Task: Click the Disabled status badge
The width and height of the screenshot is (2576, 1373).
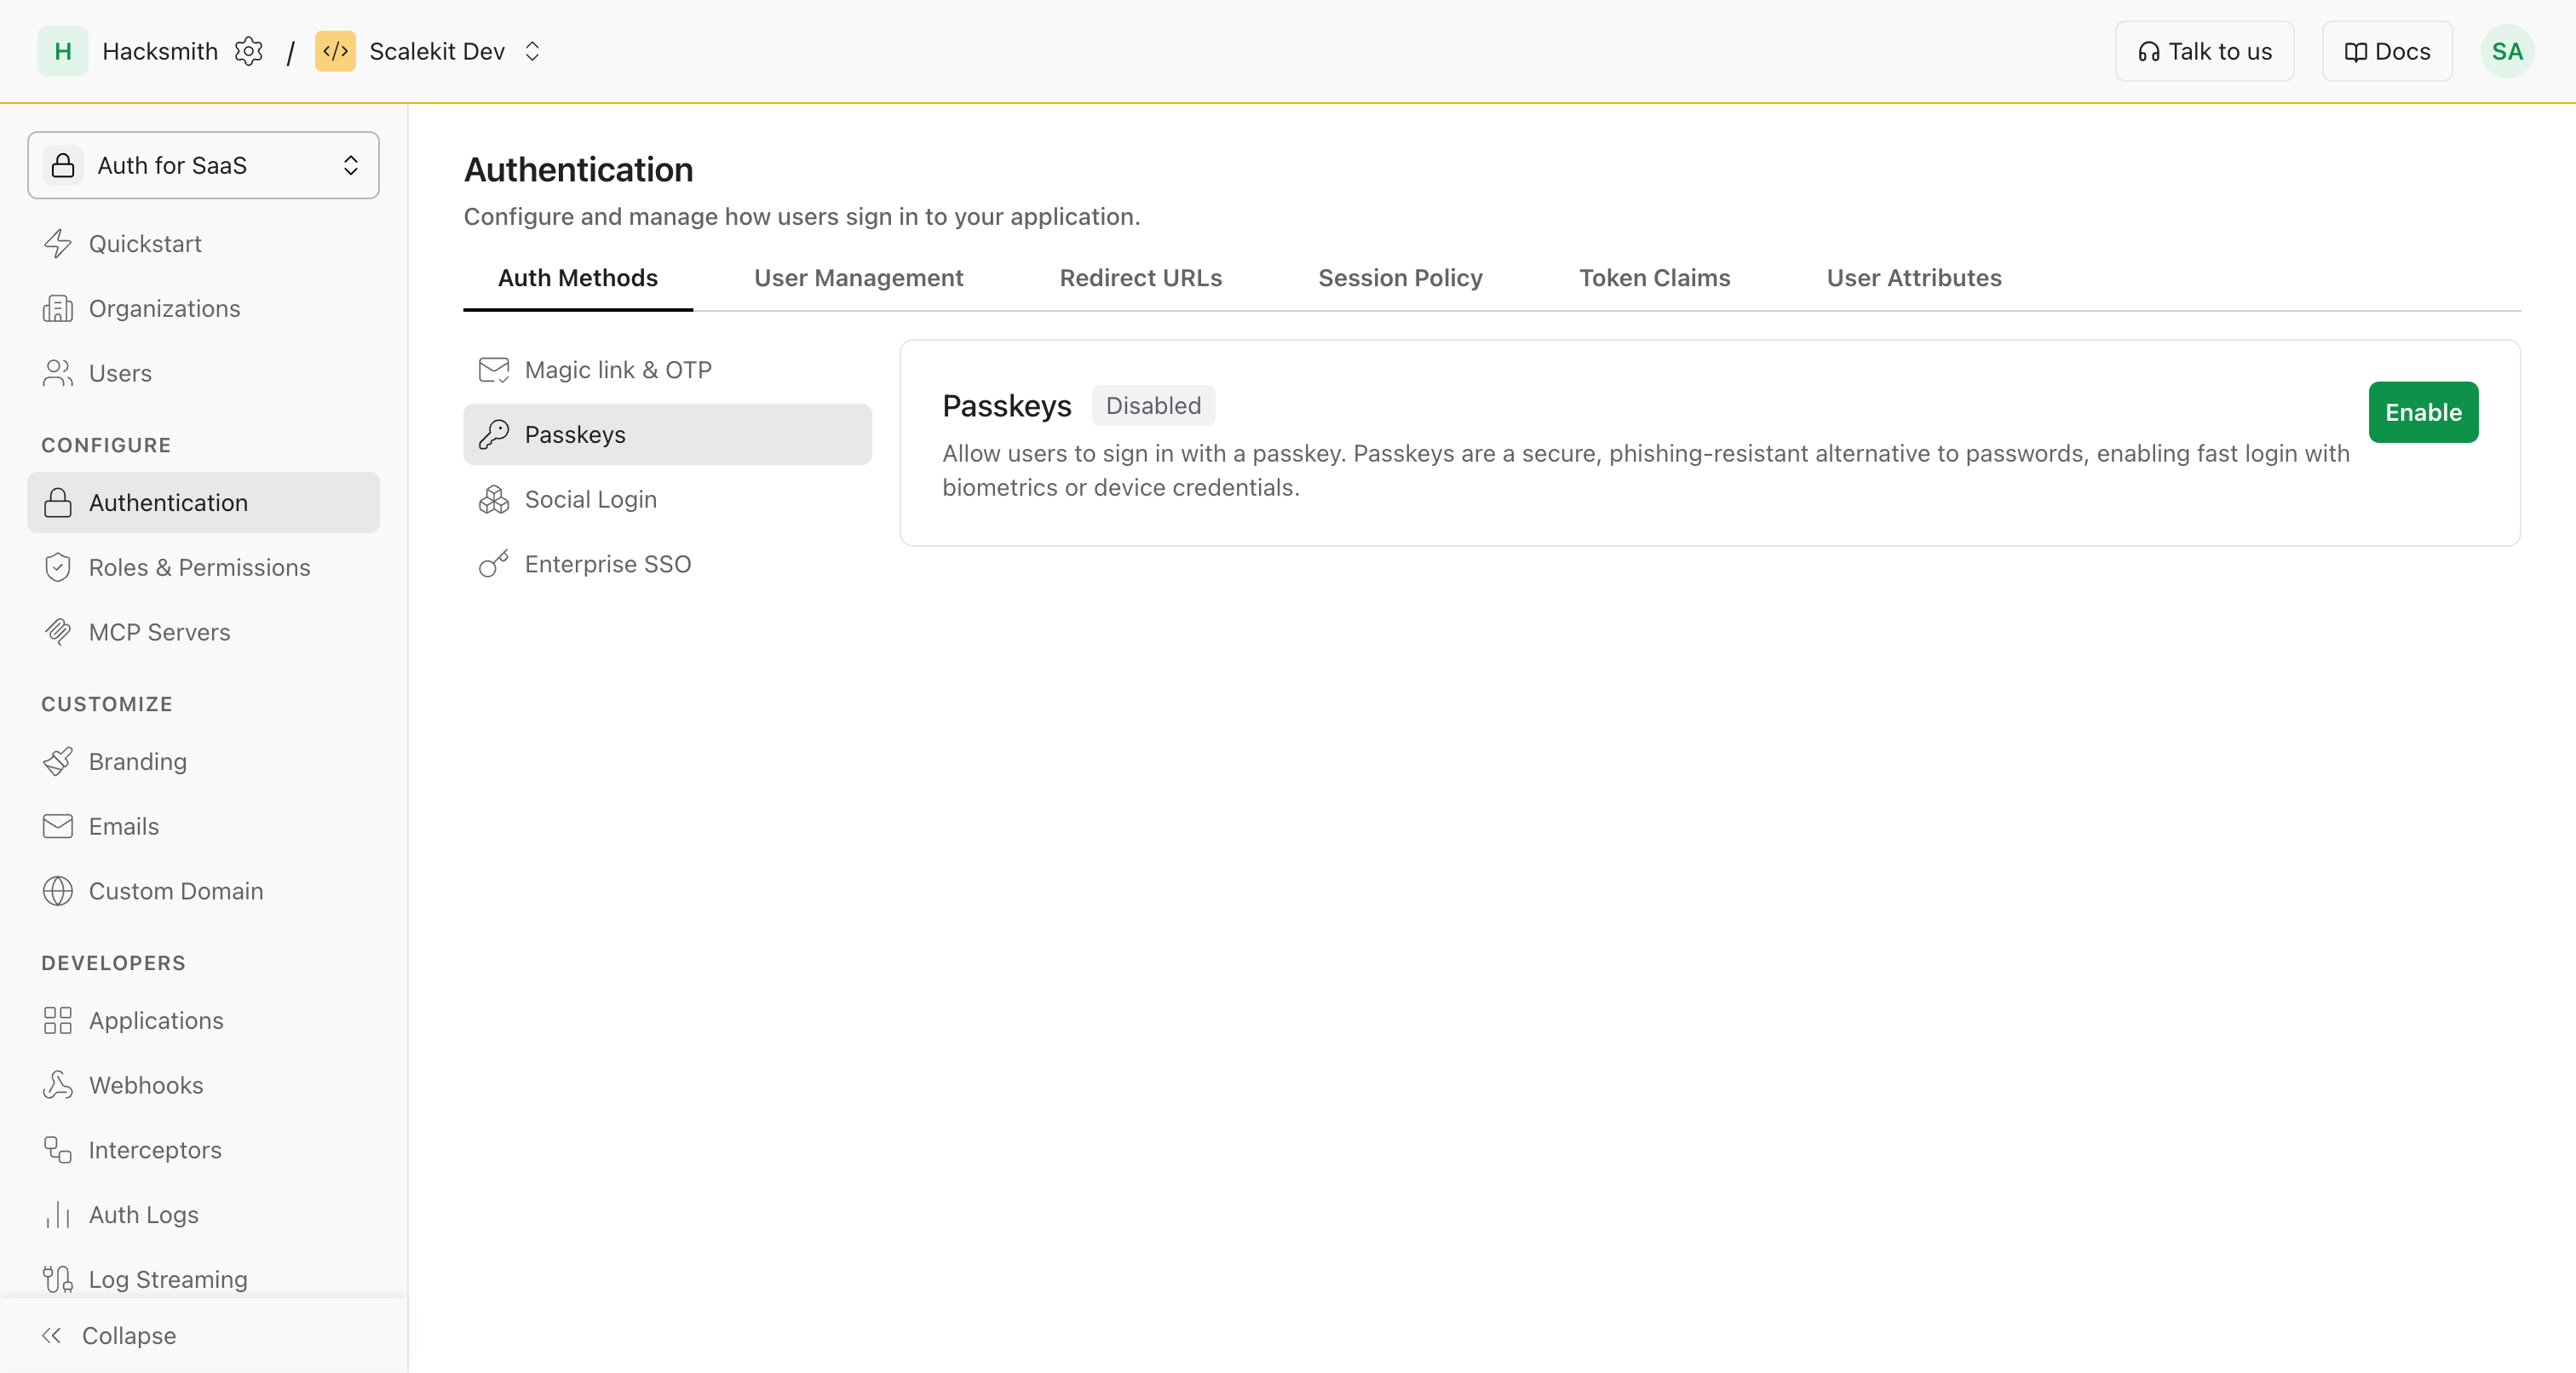Action: (x=1153, y=406)
